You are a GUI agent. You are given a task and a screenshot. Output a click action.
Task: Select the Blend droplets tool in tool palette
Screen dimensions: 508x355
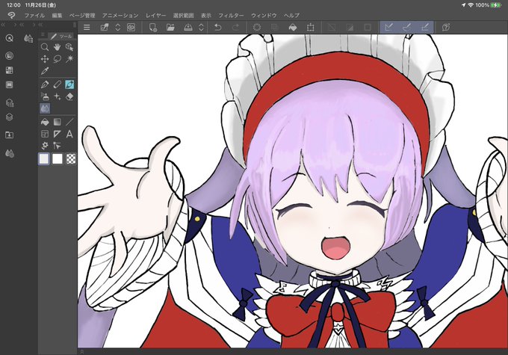coord(45,108)
